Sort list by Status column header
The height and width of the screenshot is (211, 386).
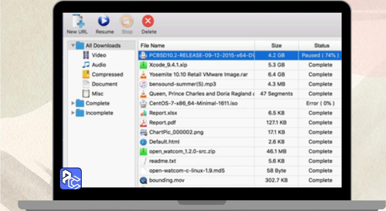321,46
